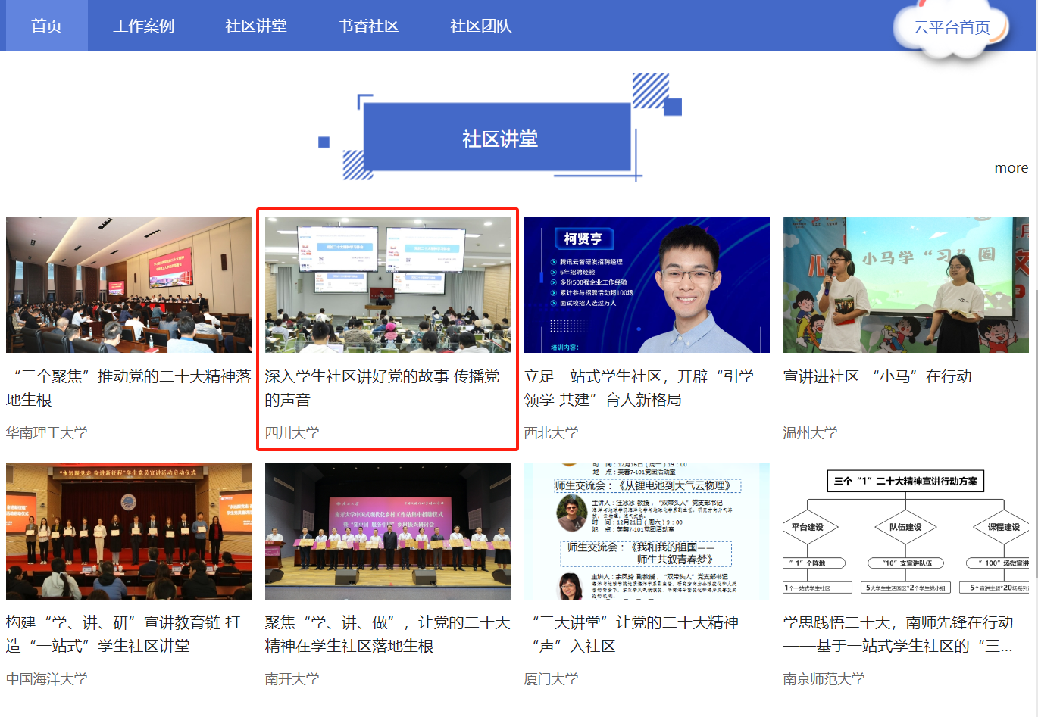
Task: Open the 二十大精神宣讲行动方案 diagram image
Action: tap(905, 532)
